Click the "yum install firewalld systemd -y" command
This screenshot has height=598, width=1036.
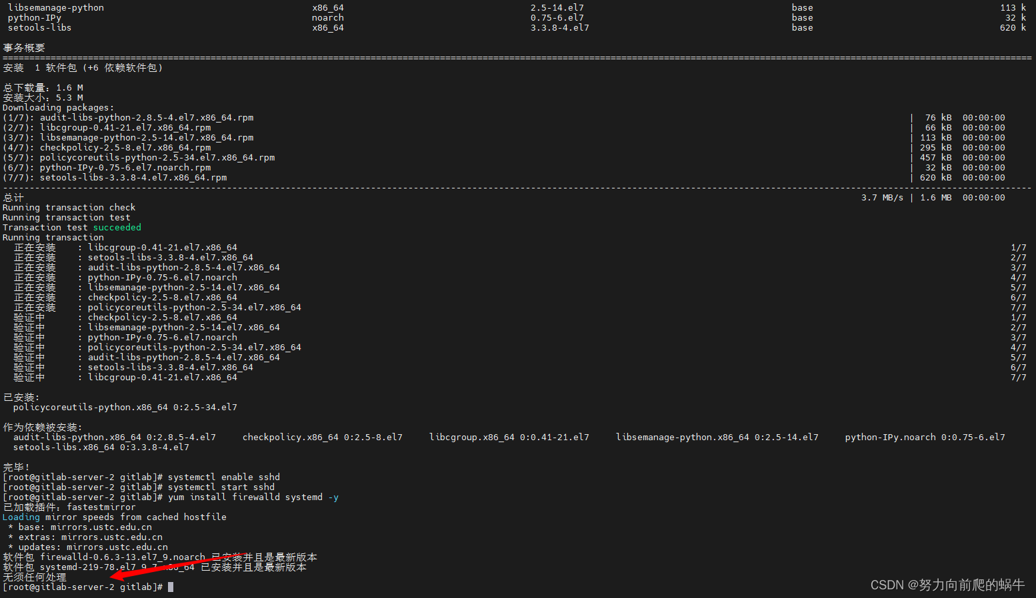[253, 497]
